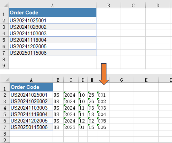Select the day cell 25
This screenshot has height=143, width=172.
(x=92, y=95)
